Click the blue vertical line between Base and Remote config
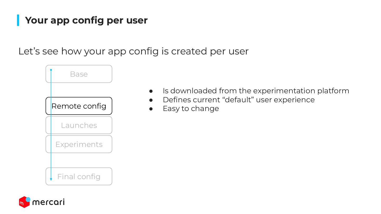Screen dimensions: 381x214 point(51,90)
